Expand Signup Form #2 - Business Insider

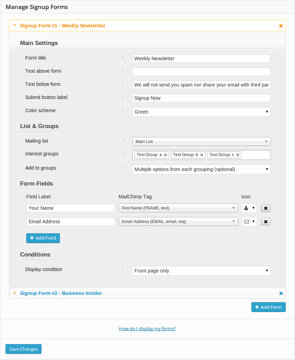coord(61,293)
